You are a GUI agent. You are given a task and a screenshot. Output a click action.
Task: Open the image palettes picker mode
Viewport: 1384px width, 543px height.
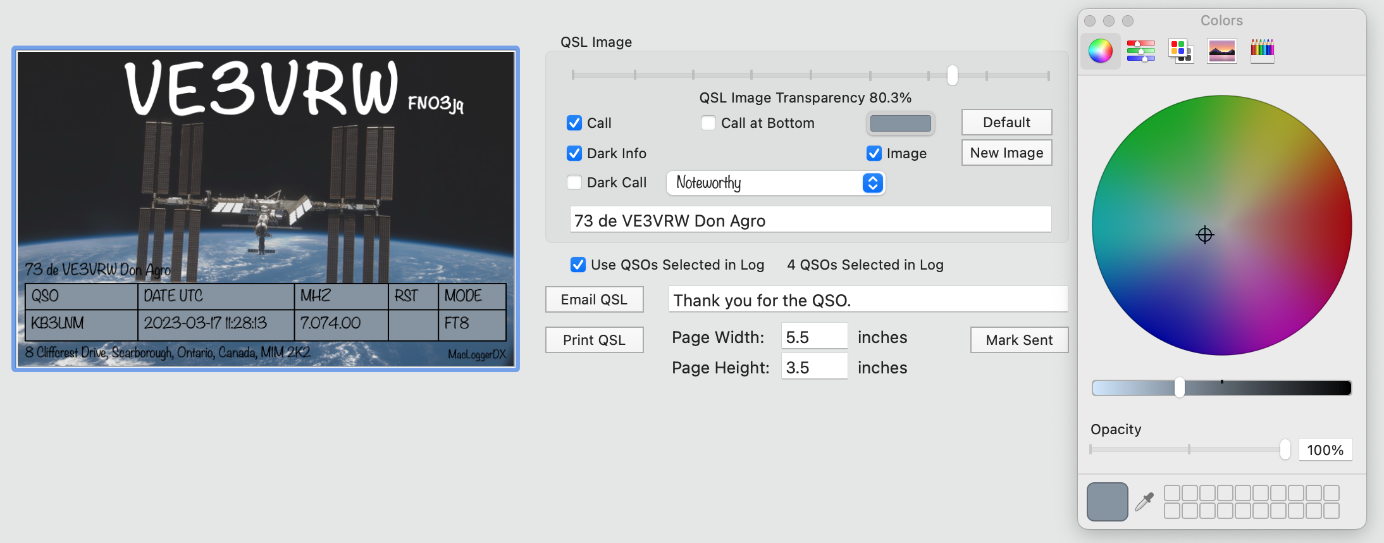point(1221,51)
